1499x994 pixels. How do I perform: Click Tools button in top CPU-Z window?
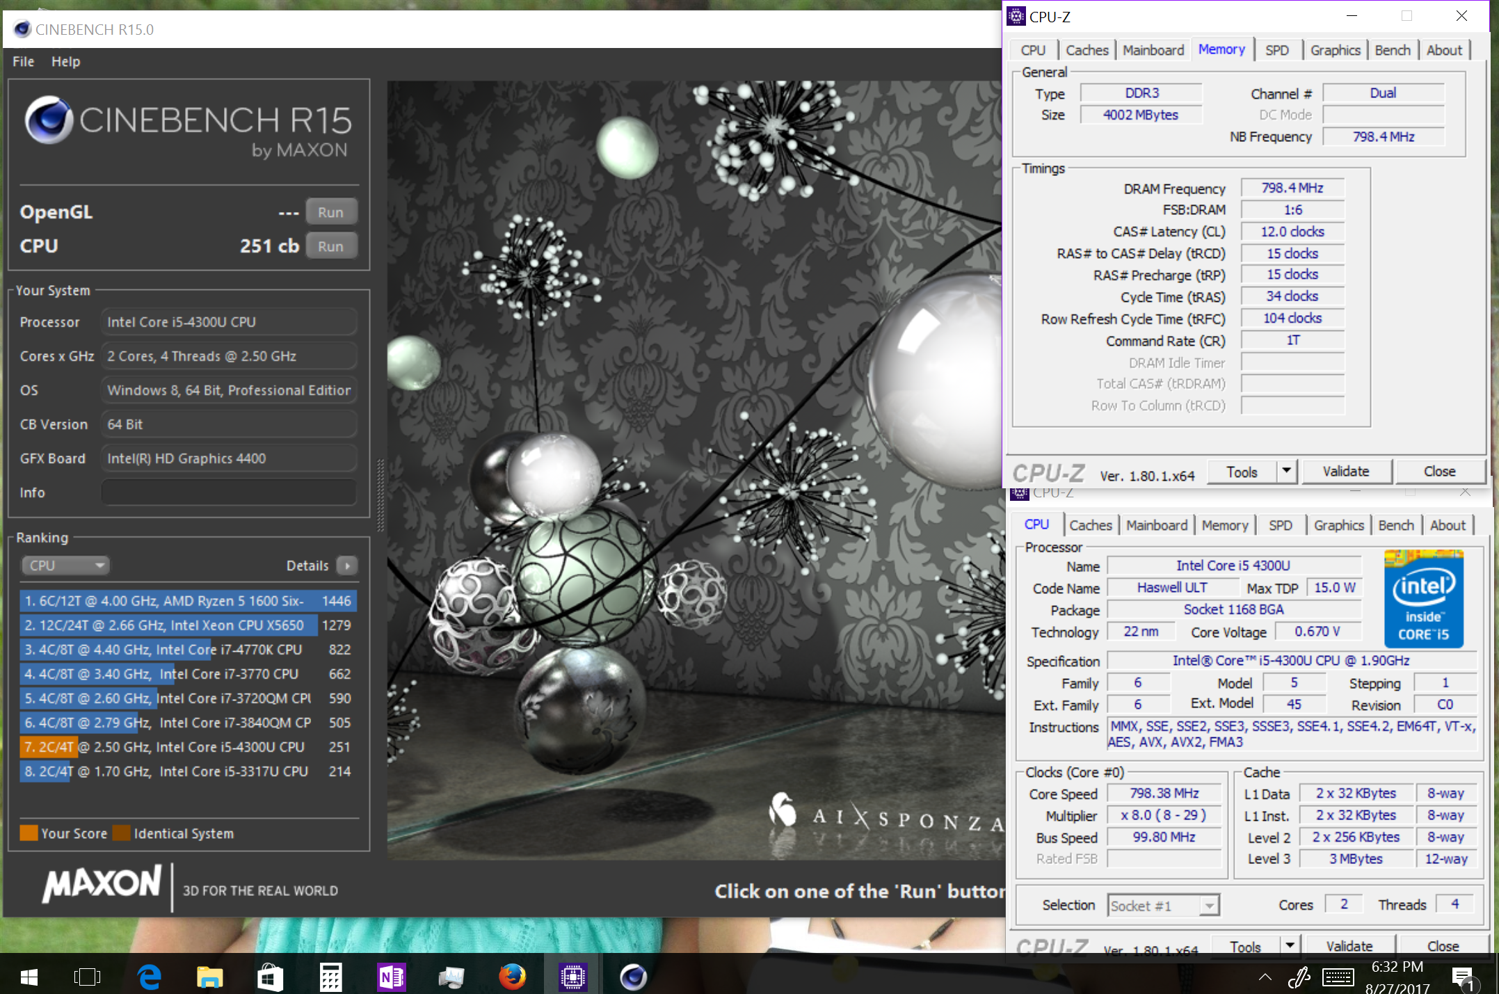click(x=1242, y=472)
